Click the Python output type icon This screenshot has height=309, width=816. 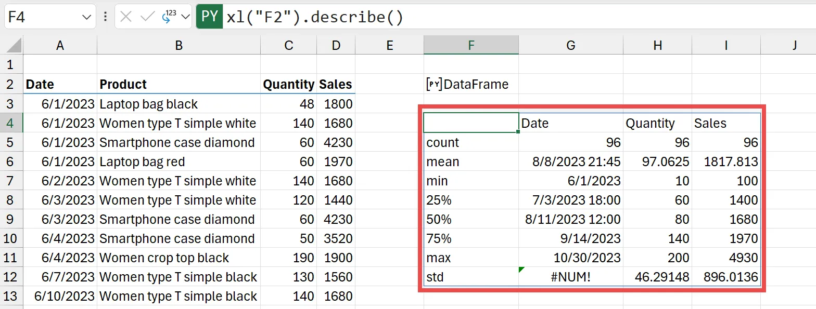pyautogui.click(x=169, y=17)
